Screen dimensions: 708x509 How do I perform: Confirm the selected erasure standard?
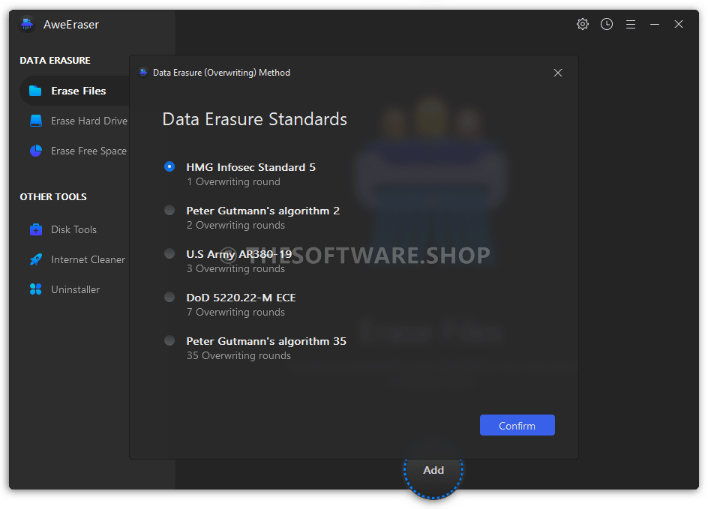(517, 425)
